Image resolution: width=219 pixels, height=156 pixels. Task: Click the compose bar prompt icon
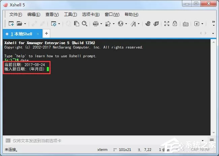tap(8, 141)
